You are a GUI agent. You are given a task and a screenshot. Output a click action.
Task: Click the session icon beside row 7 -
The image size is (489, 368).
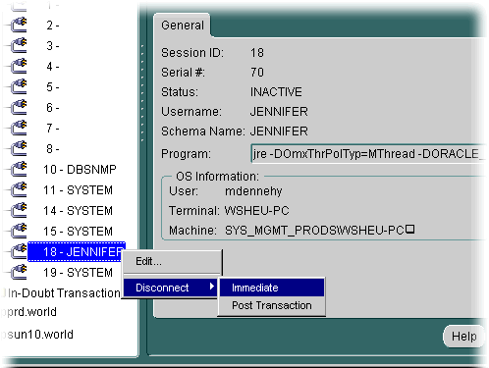pos(19,129)
